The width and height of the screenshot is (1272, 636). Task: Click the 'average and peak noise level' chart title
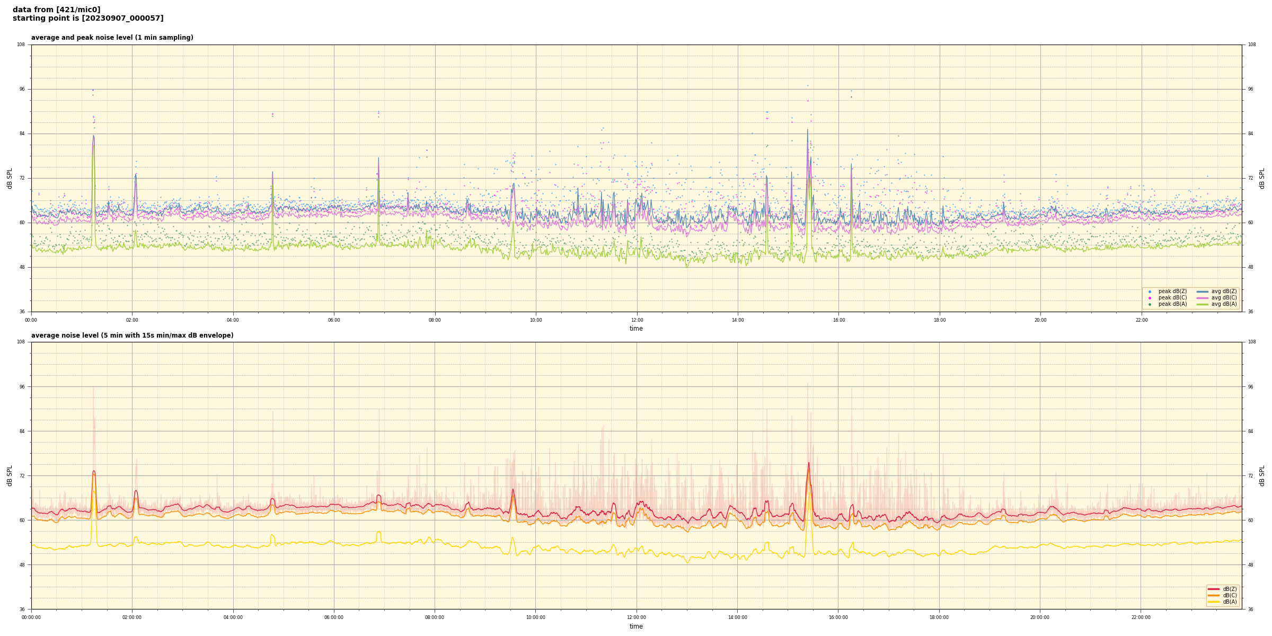112,38
